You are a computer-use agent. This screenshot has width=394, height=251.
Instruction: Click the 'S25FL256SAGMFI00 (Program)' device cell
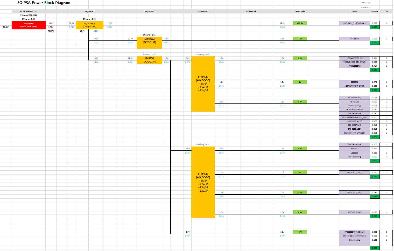(x=354, y=117)
